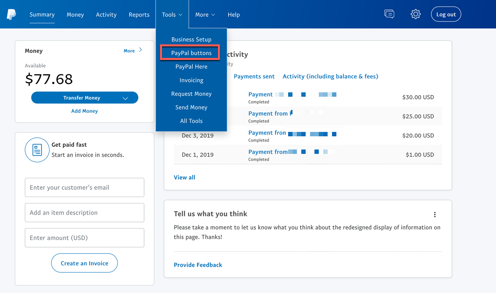496x293 pixels.
Task: Click View all under recent activity
Action: click(x=184, y=177)
